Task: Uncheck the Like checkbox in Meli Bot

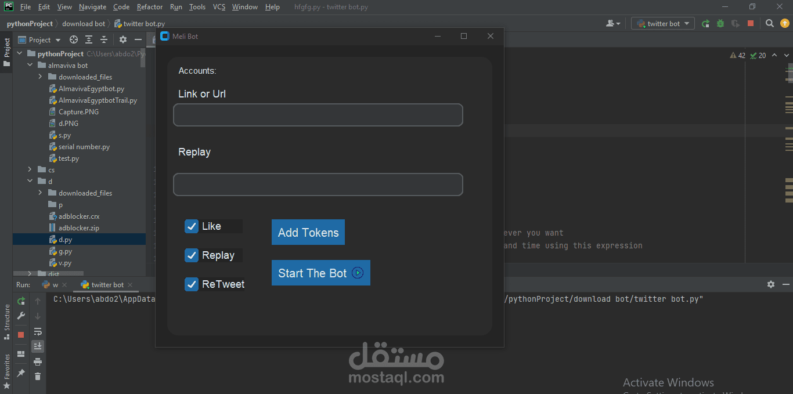Action: (192, 226)
